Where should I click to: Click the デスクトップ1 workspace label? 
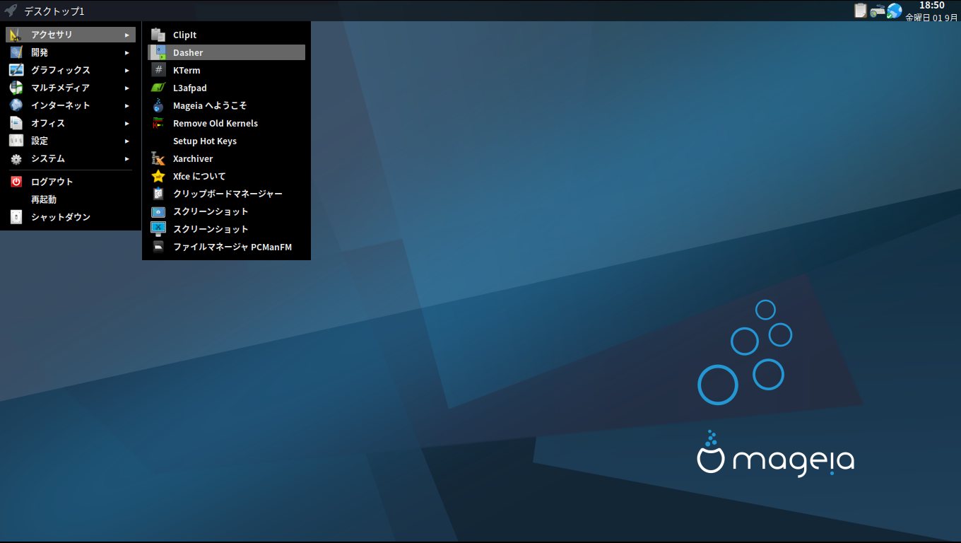(x=54, y=11)
